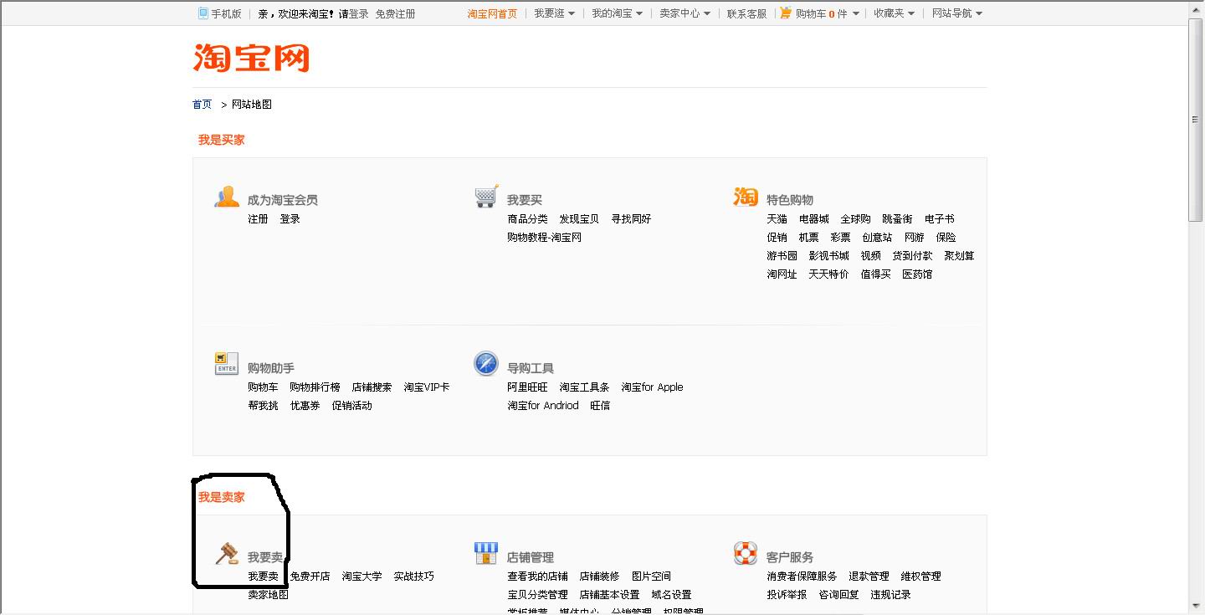This screenshot has height=615, width=1205.
Task: Open 购物排行榜 link
Action: pyautogui.click(x=315, y=387)
